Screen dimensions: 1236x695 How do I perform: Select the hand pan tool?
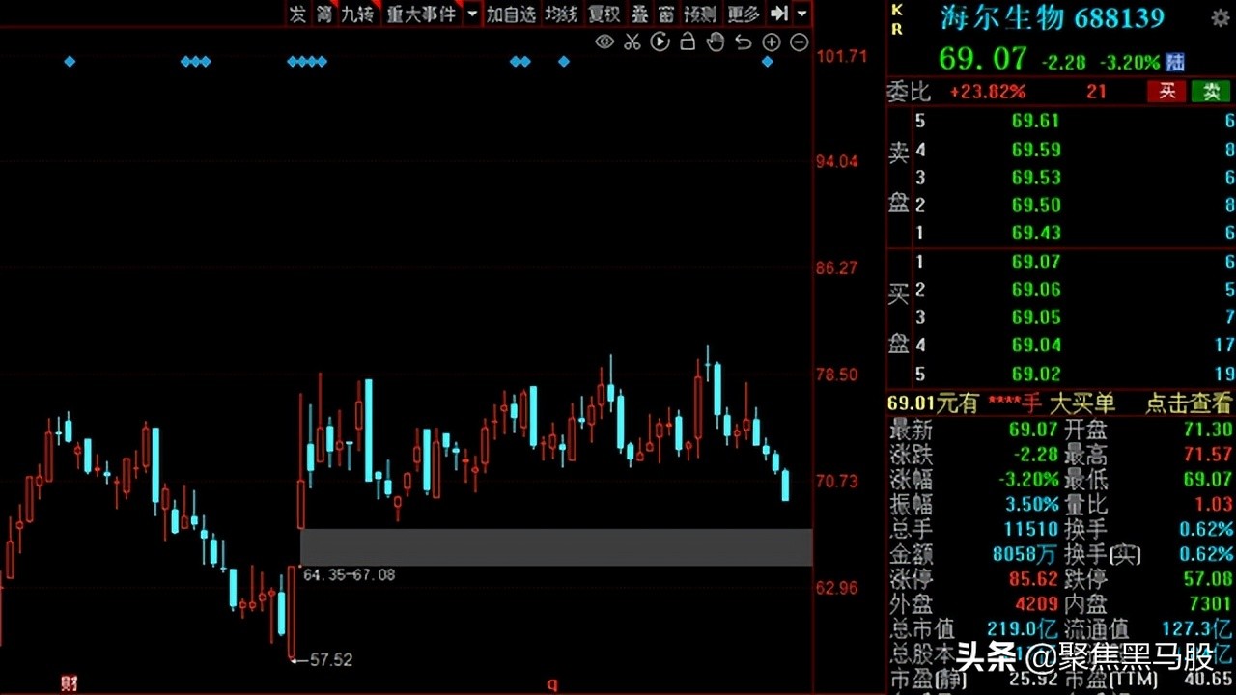click(716, 42)
